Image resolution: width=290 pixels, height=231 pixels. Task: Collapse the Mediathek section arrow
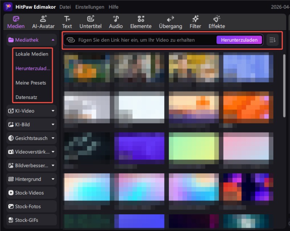pos(53,40)
